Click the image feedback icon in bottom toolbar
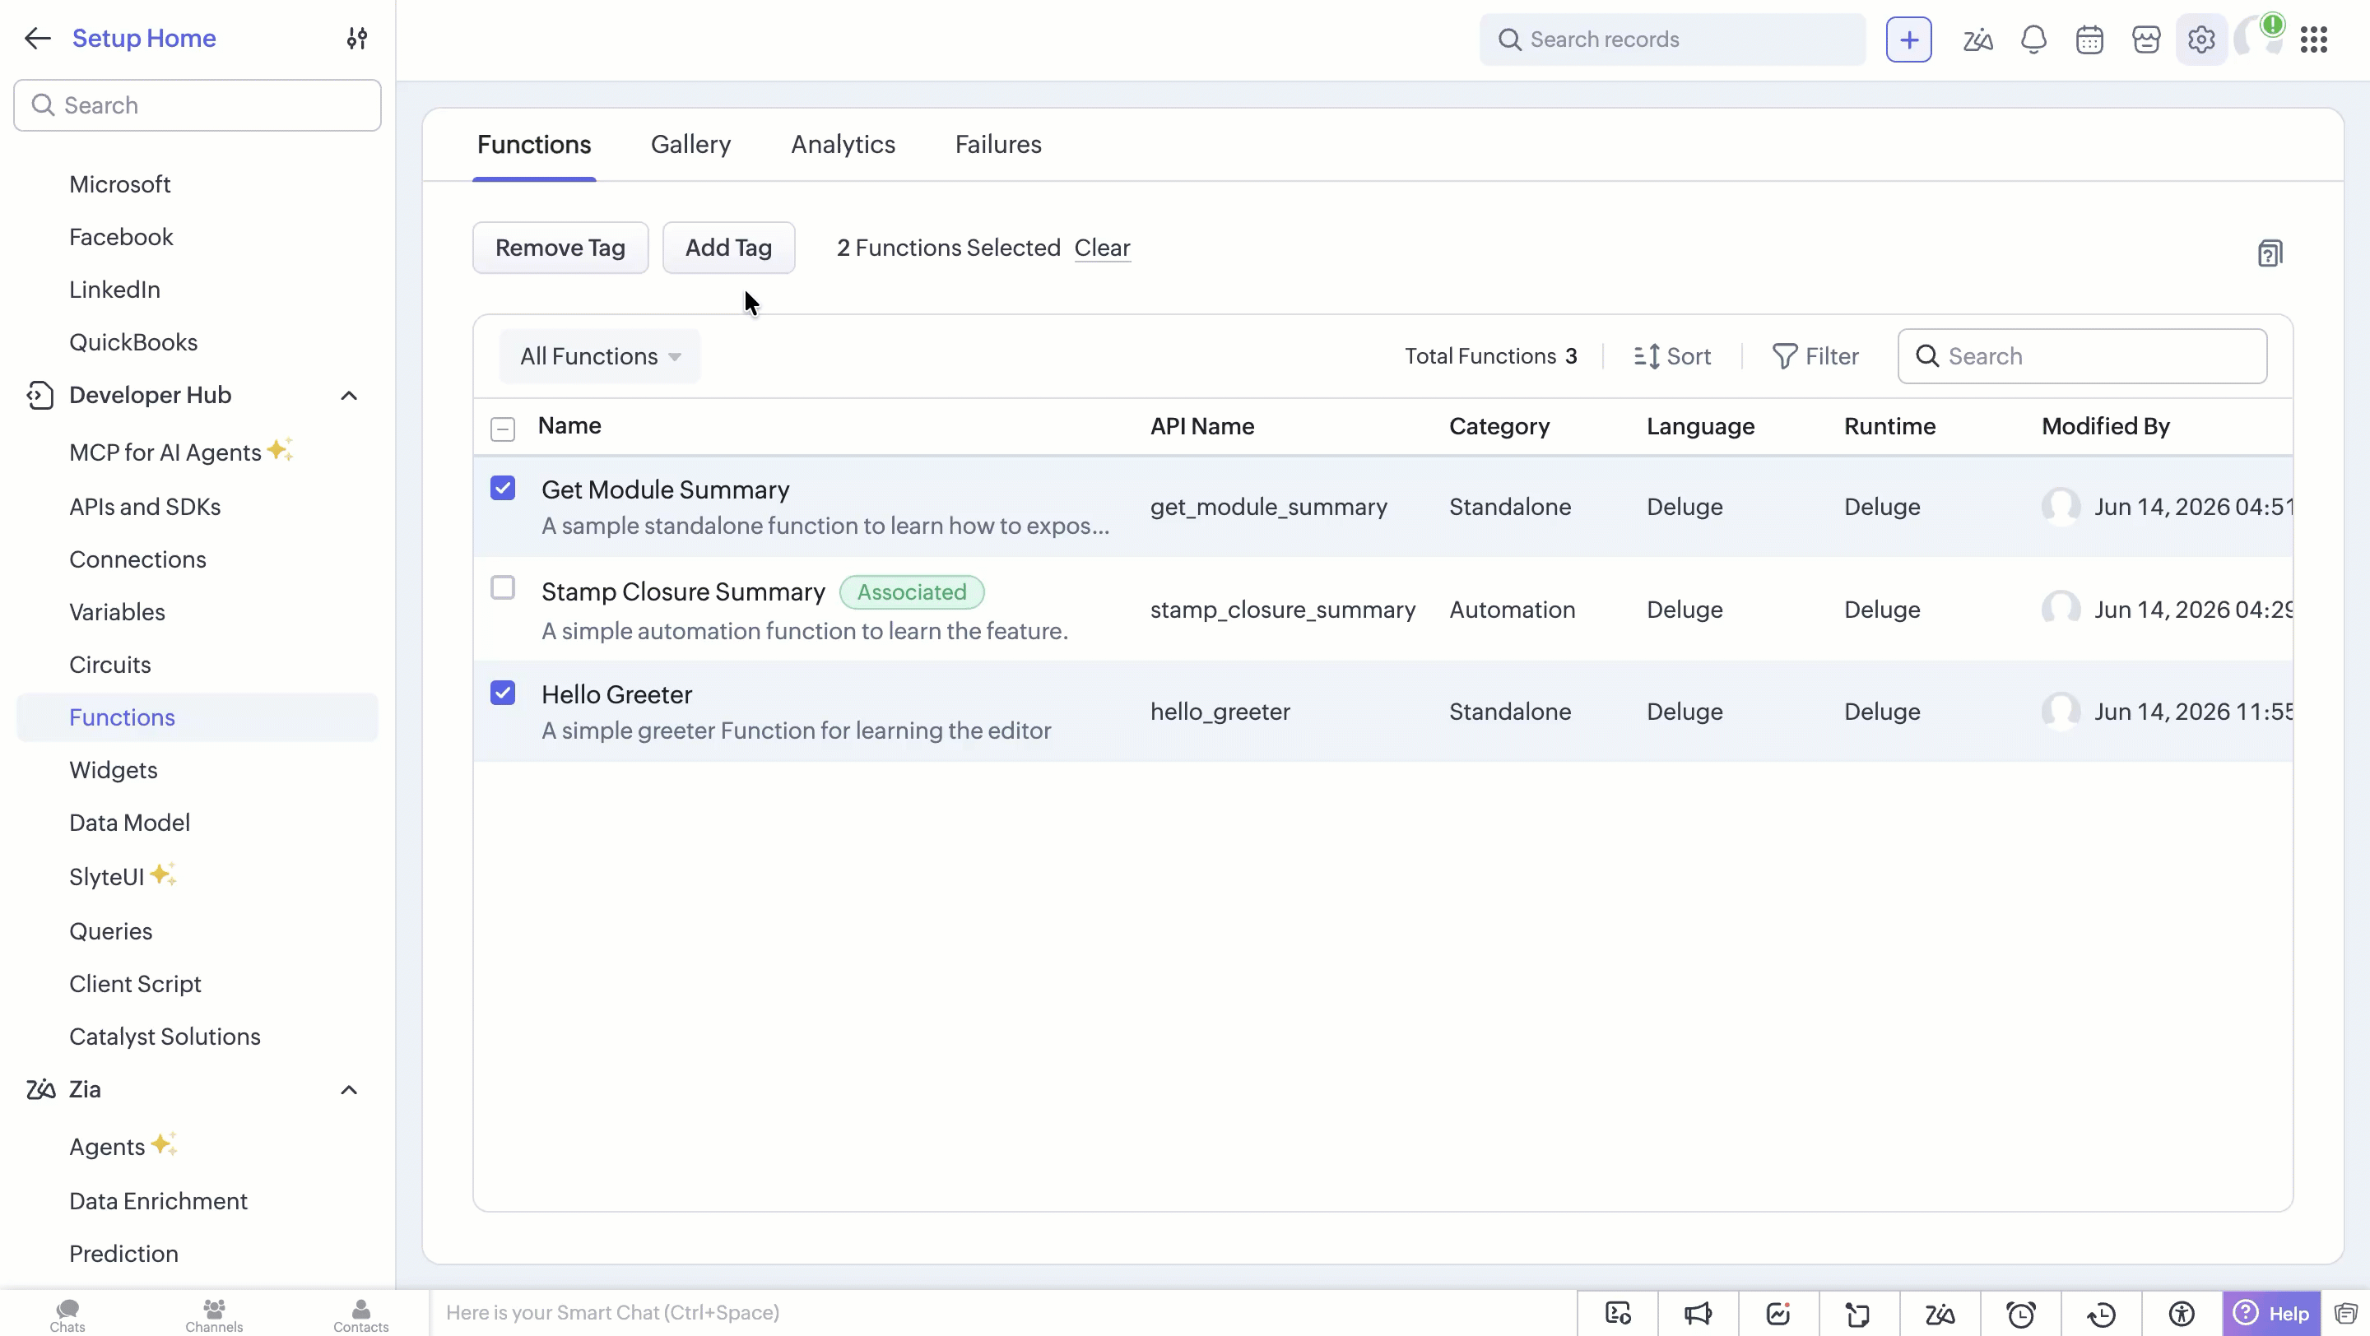2370x1336 pixels. [x=1778, y=1313]
